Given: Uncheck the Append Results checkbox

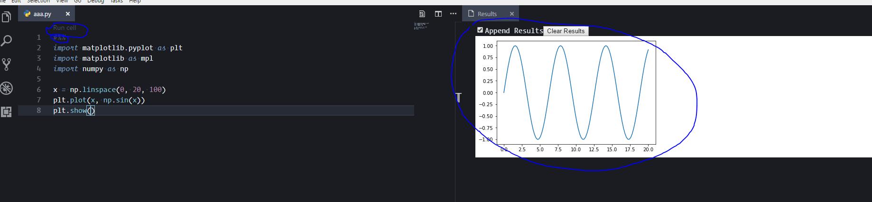Looking at the screenshot, I should tap(480, 30).
